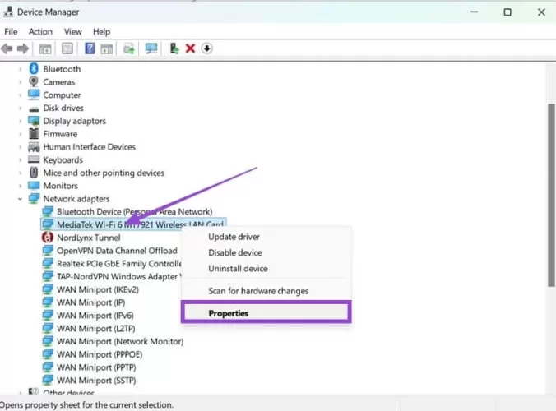This screenshot has width=556, height=411.
Task: Click the update driver toolbar icon
Action: pyautogui.click(x=174, y=49)
